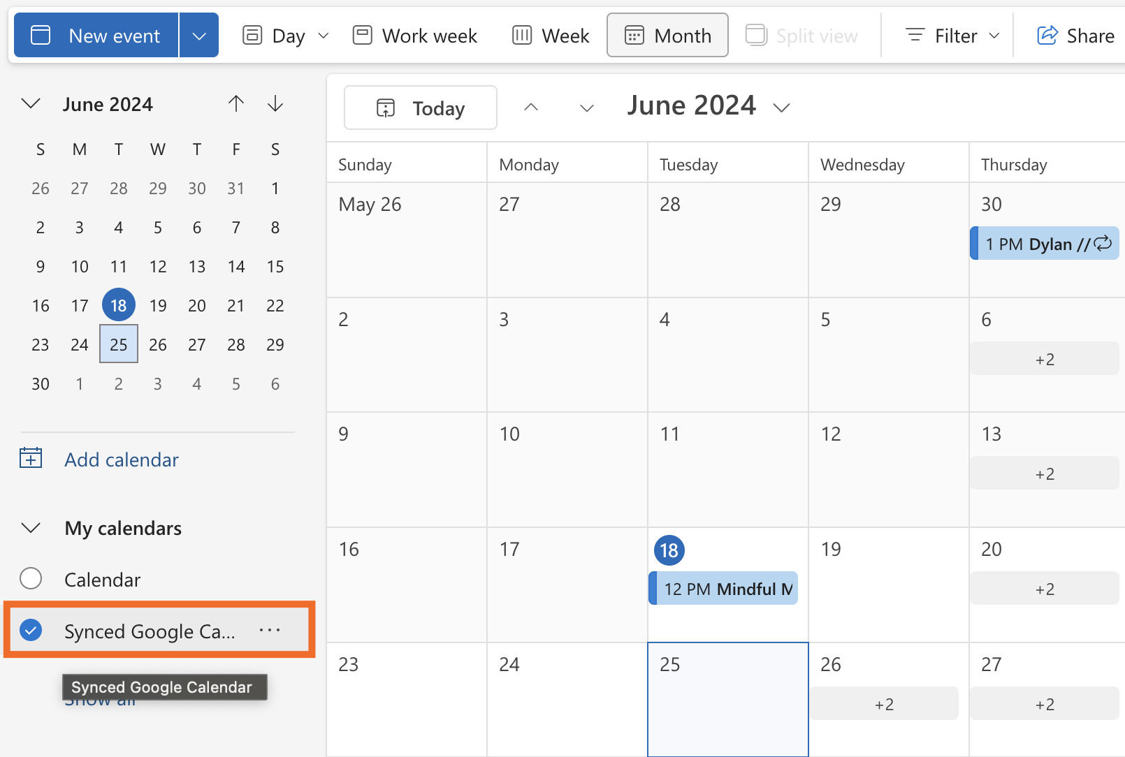Open the New event dropdown arrow
The height and width of the screenshot is (757, 1125).
(x=199, y=35)
